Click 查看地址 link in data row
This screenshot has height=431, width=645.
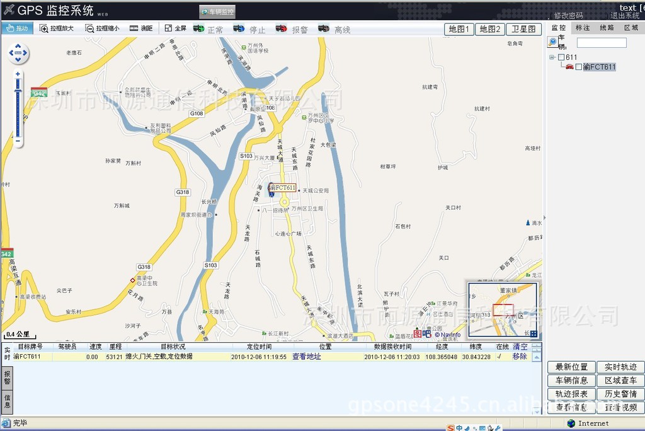tap(306, 357)
